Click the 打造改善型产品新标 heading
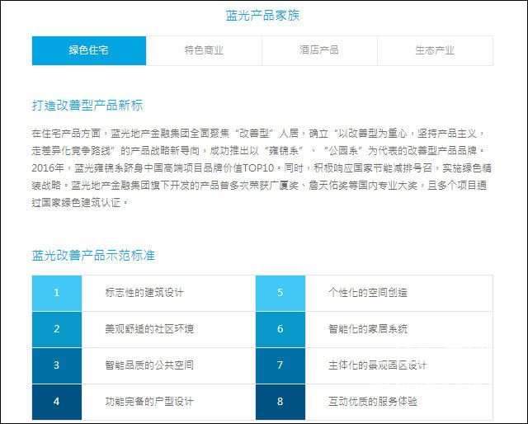The height and width of the screenshot is (424, 528). pos(87,105)
